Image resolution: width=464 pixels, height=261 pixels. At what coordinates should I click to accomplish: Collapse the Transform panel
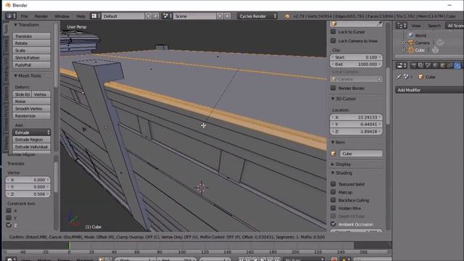(x=15, y=25)
